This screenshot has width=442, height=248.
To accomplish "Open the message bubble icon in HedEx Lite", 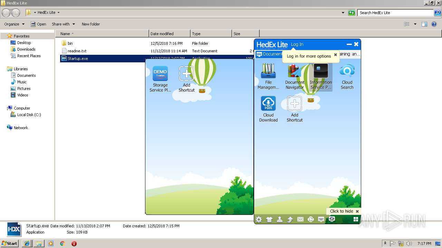I will [x=321, y=219].
